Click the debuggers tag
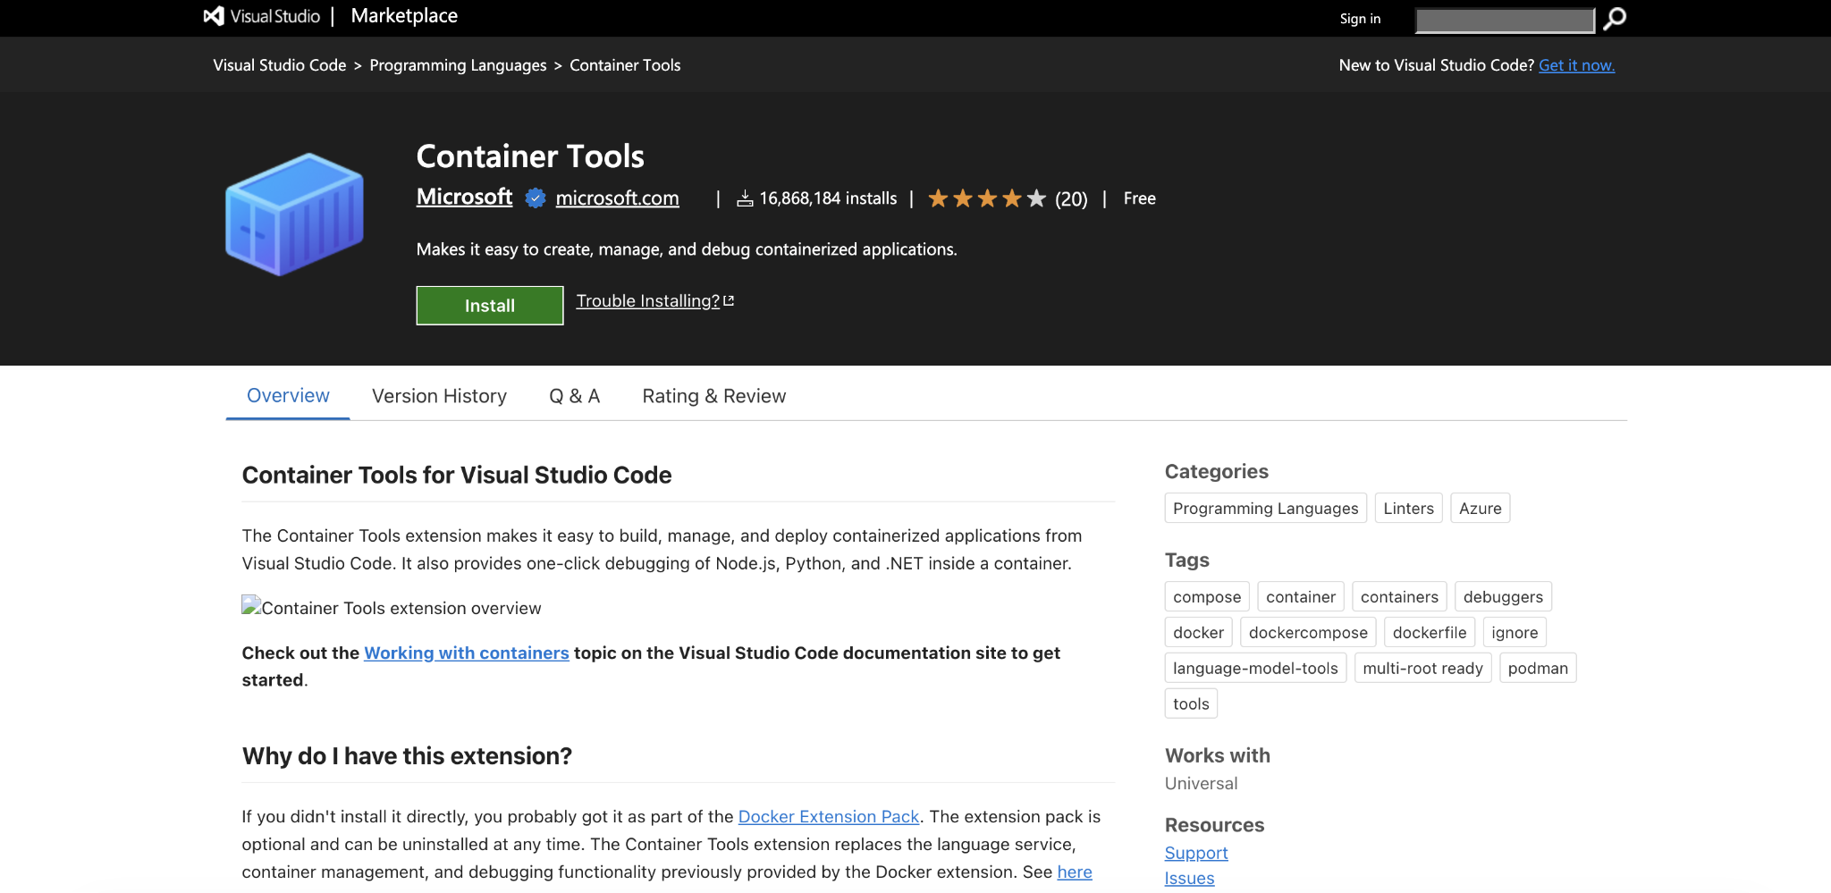 [1503, 597]
